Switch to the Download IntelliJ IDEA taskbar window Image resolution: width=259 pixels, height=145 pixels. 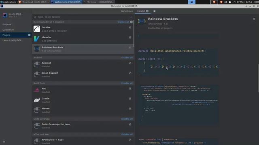pyautogui.click(x=34, y=2)
